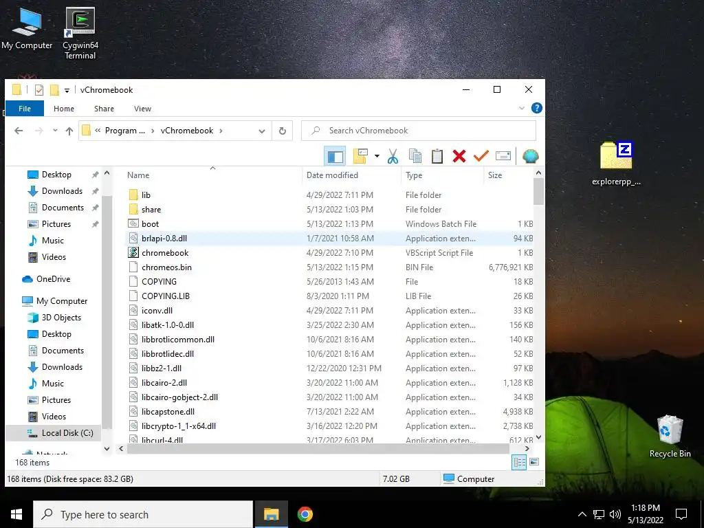The height and width of the screenshot is (528, 704).
Task: Click the Program segment in address path
Action: click(x=125, y=131)
